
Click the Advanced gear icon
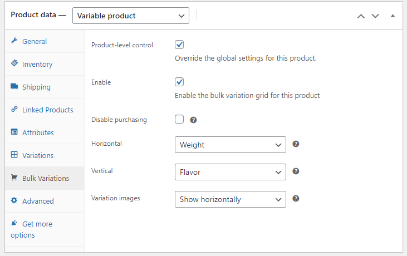coord(14,201)
